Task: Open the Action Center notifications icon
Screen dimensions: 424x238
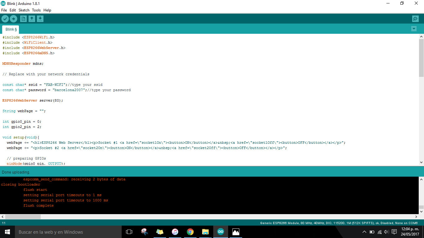Action: coord(394,232)
